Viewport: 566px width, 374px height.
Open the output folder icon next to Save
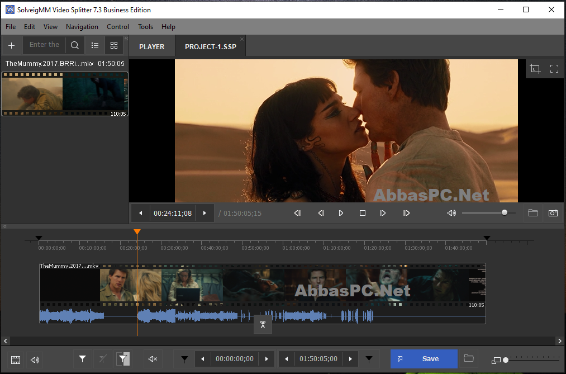coord(469,358)
